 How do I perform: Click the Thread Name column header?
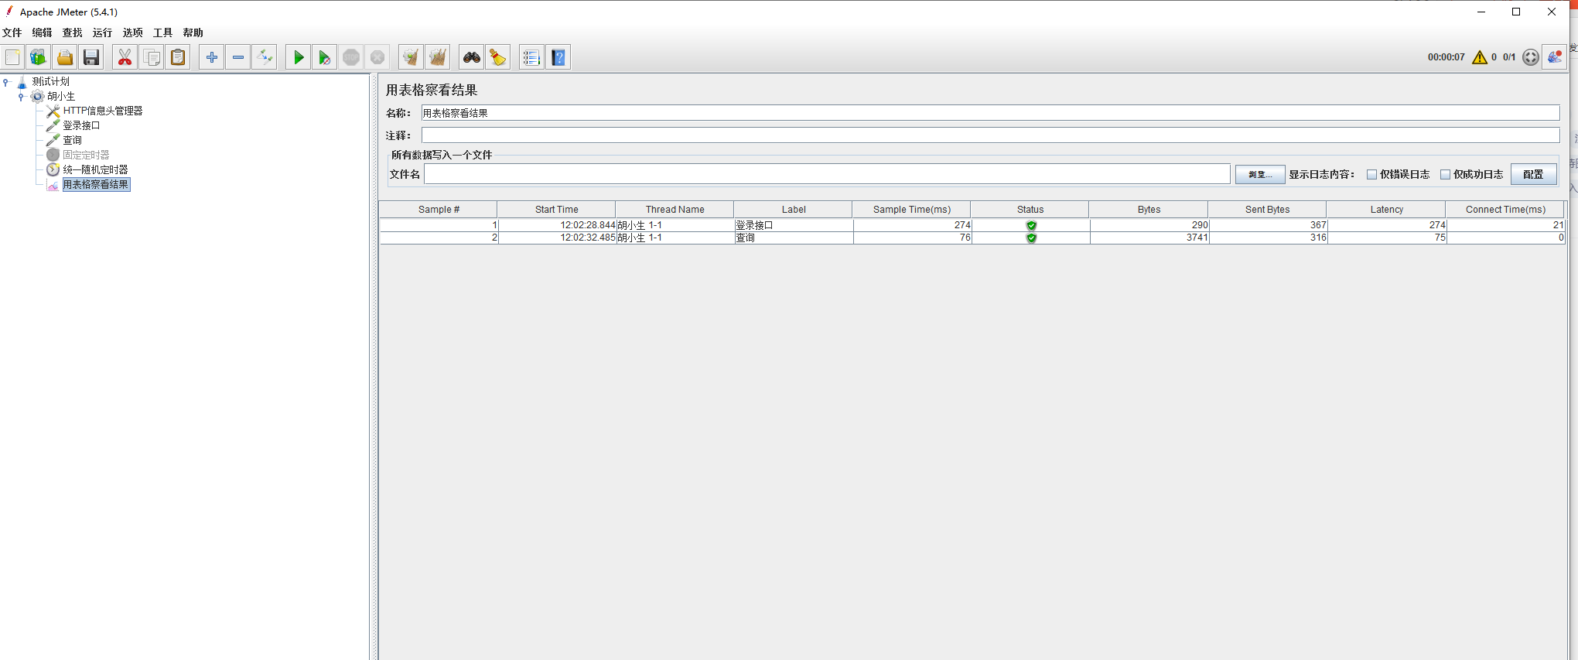pos(675,210)
